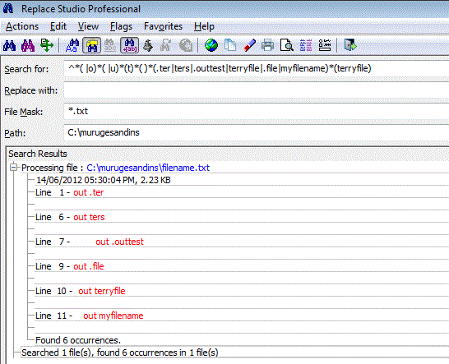Open the Edit menu
Image resolution: width=449 pixels, height=364 pixels.
[58, 26]
